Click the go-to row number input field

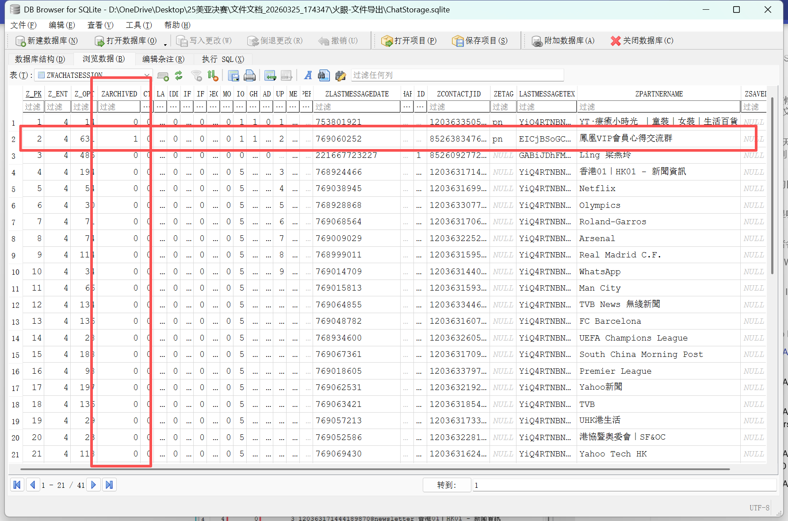coord(624,485)
